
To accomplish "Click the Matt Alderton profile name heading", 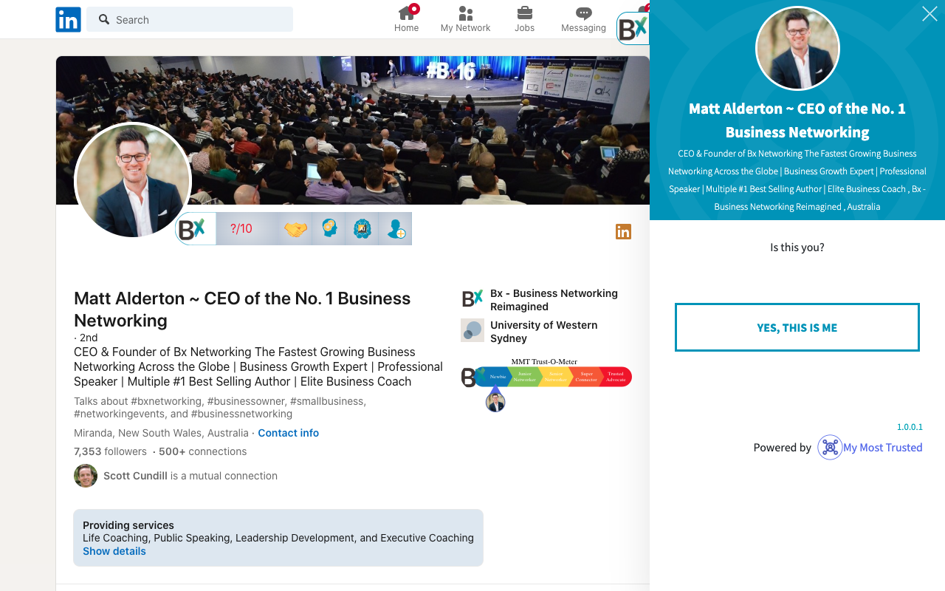I will 242,310.
